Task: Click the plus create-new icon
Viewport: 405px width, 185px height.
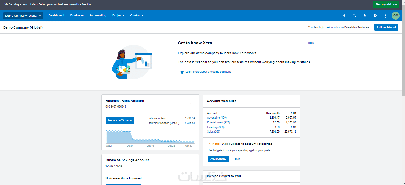Action: [344, 15]
